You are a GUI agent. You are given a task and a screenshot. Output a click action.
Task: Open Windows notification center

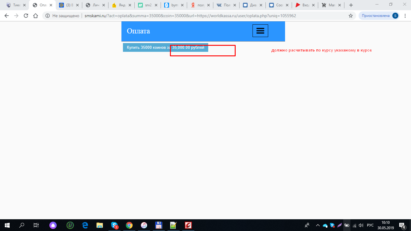tap(402, 225)
